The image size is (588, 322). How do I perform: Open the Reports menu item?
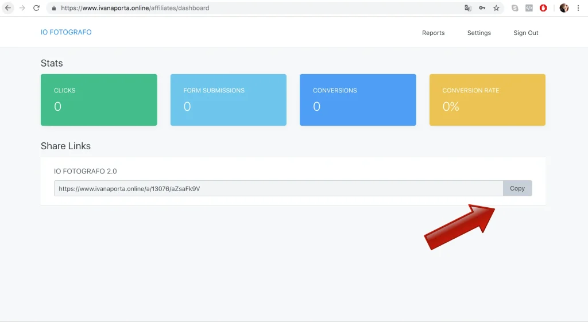tap(433, 33)
